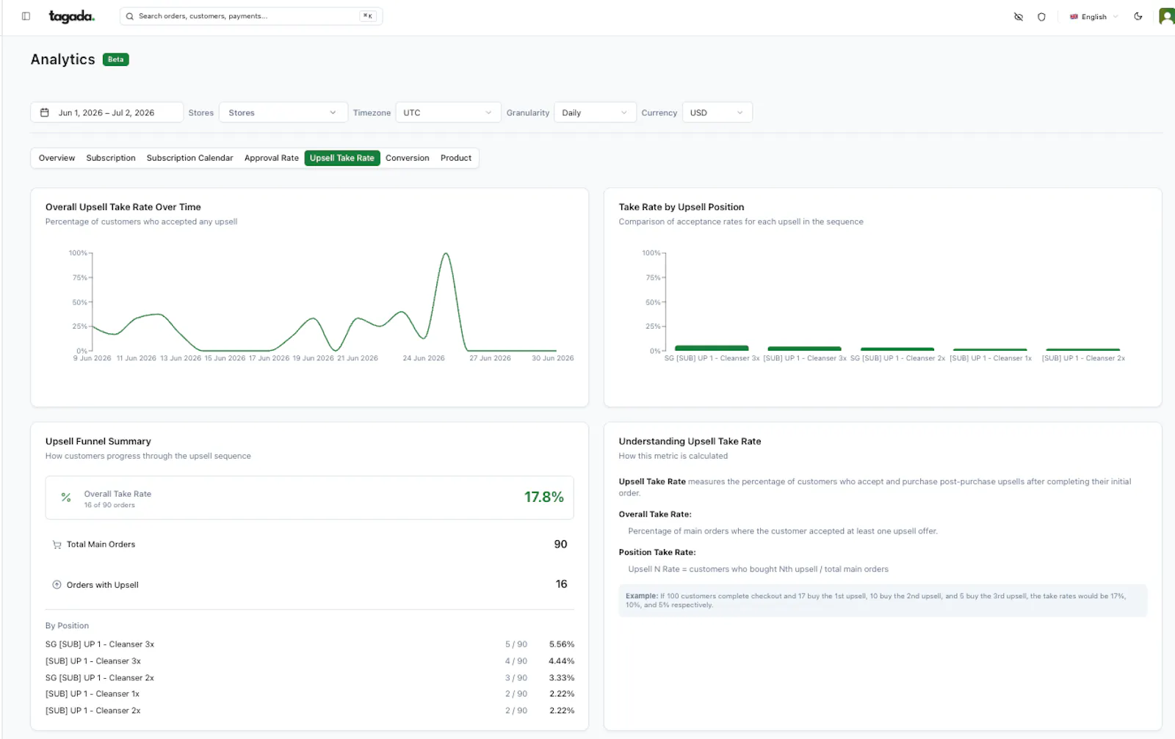The image size is (1175, 739).
Task: Click the shield icon in header
Action: (x=1041, y=16)
